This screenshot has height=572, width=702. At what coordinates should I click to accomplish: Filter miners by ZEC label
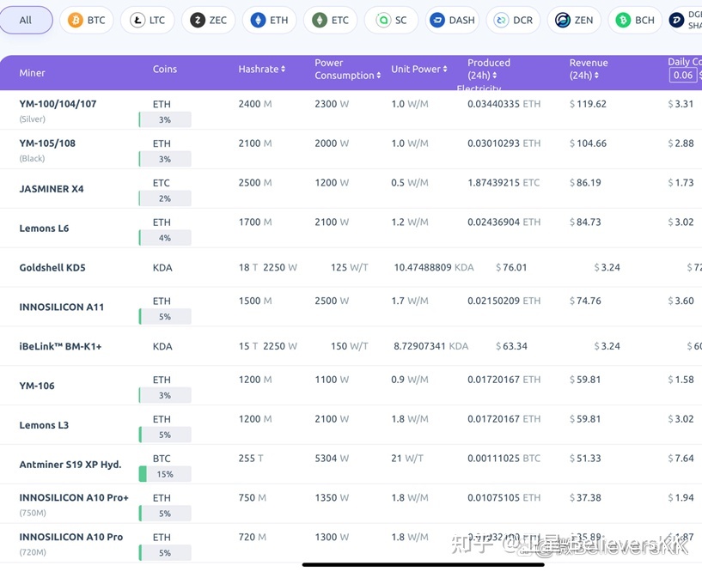218,20
